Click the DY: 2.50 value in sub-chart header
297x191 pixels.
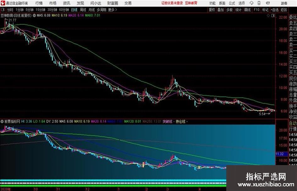pos(52,121)
